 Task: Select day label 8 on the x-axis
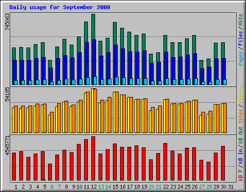66,187
